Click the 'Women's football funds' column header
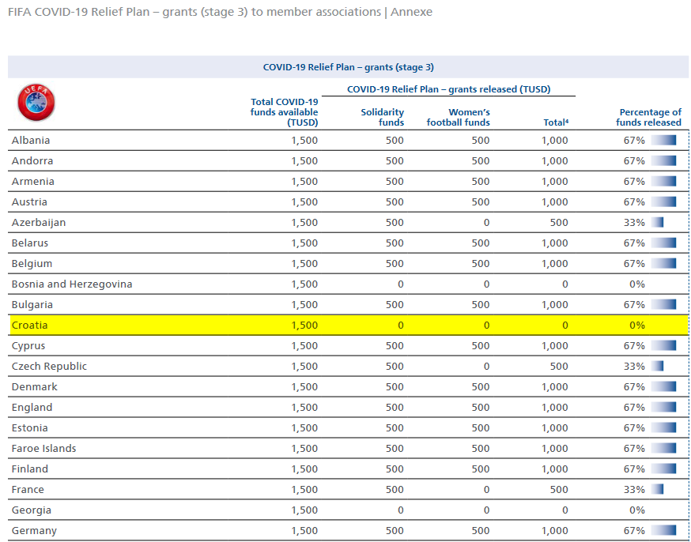 tap(459, 117)
